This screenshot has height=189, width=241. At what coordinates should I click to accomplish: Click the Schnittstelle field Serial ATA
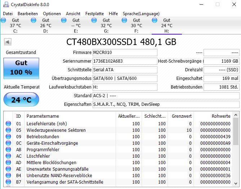[125, 70]
